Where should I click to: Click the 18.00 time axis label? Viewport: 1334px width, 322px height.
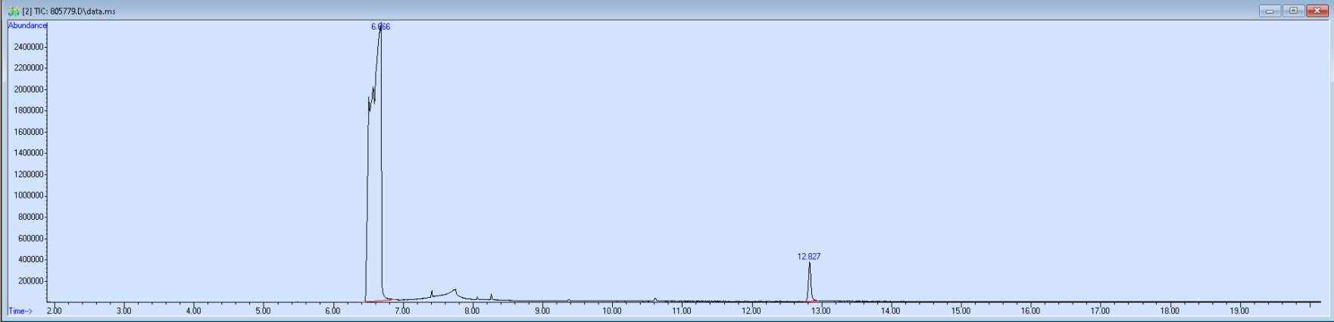tap(1170, 311)
